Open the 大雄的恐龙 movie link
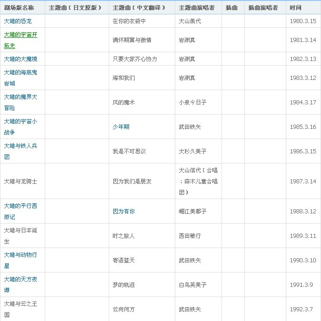The height and width of the screenshot is (321, 321). pyautogui.click(x=18, y=21)
